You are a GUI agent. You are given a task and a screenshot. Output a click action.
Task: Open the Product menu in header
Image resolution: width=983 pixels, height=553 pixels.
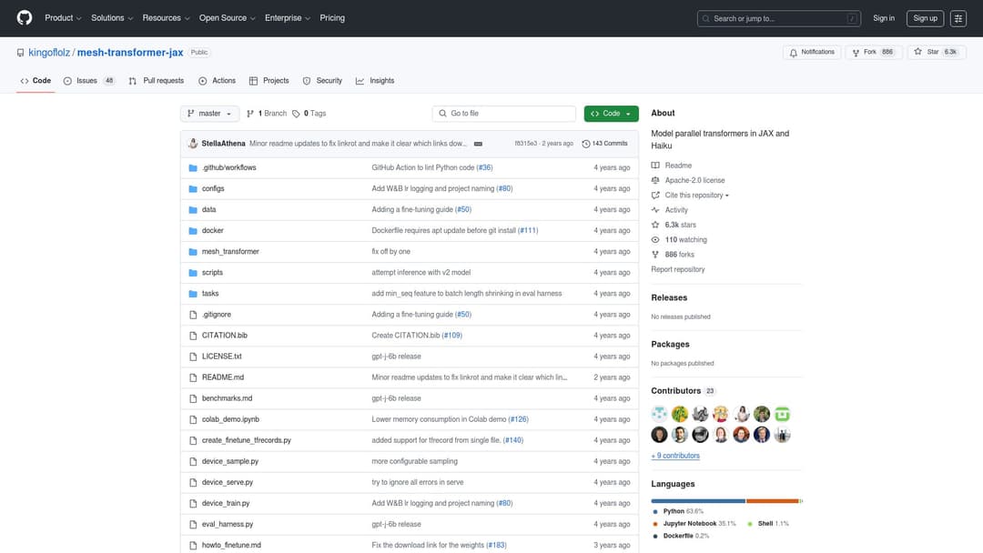63,18
